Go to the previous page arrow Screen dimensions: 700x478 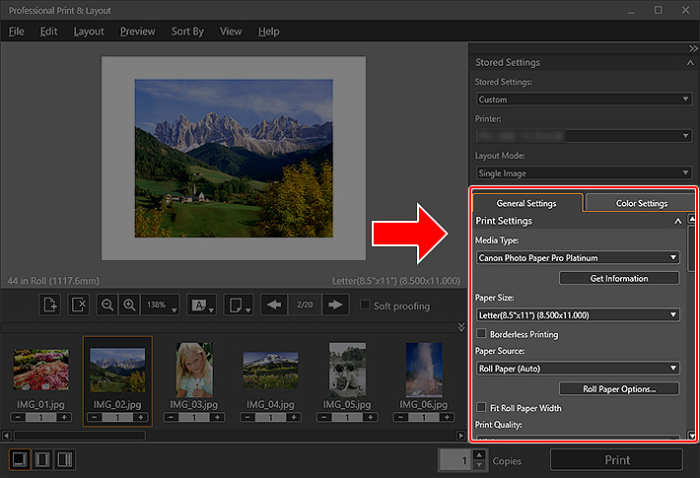(x=276, y=306)
